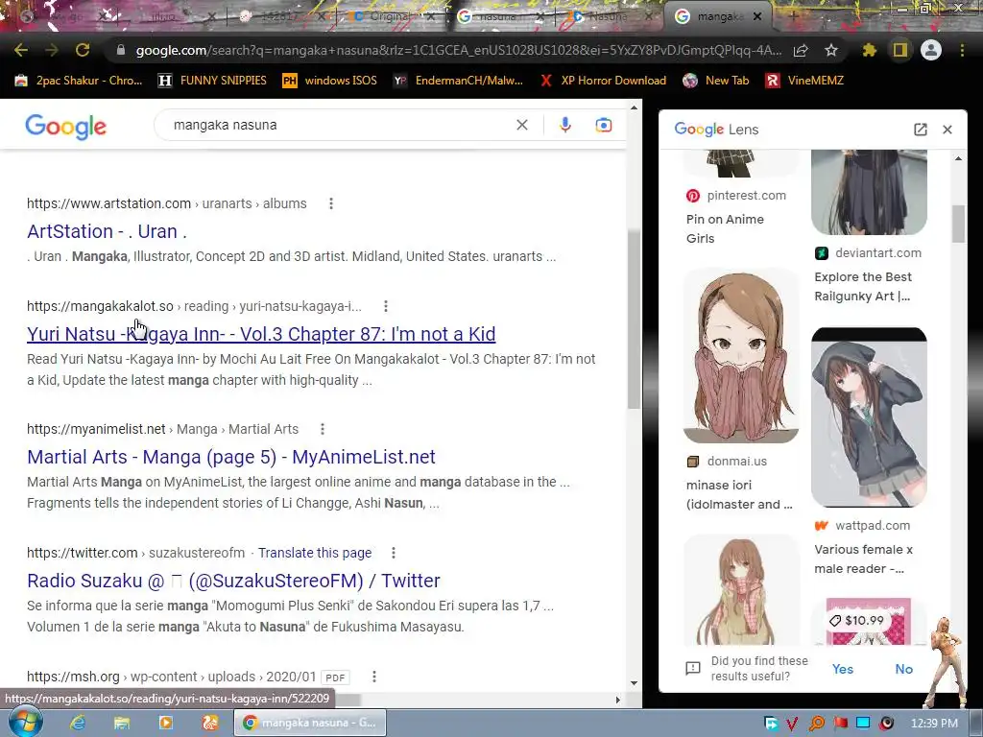The image size is (983, 737).
Task: Click the red V tray icon
Action: click(792, 724)
